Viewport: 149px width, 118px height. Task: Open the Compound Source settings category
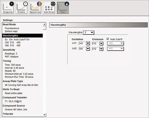pyautogui.click(x=14, y=106)
